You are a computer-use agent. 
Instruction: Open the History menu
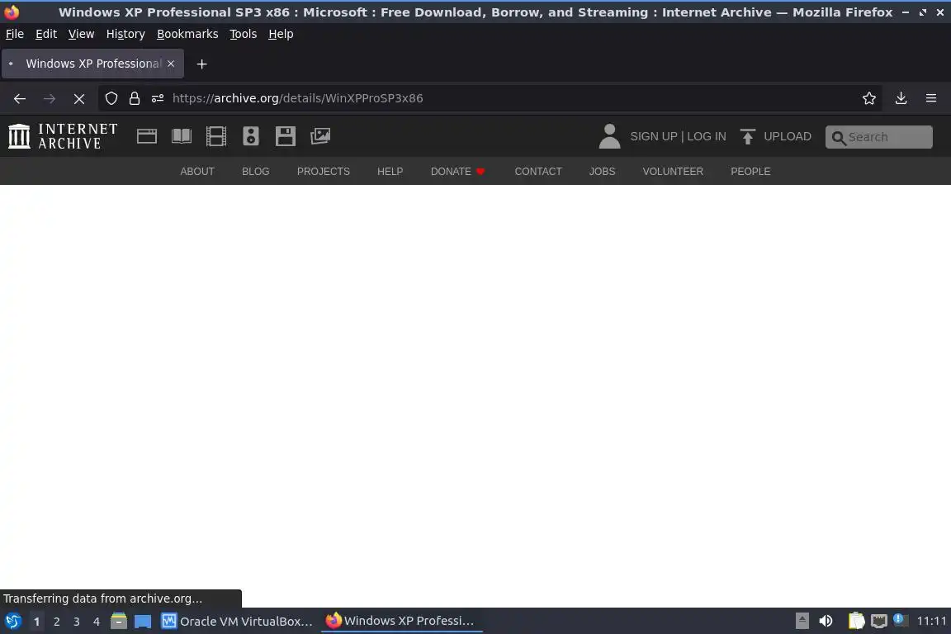coord(125,34)
